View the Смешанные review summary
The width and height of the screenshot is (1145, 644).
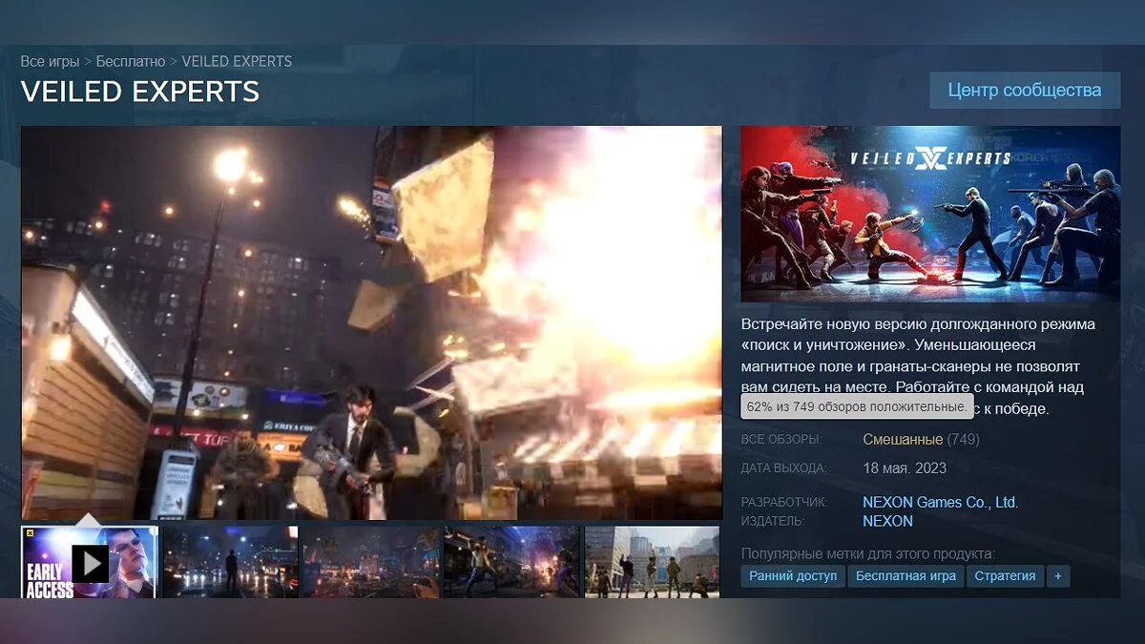coord(902,440)
